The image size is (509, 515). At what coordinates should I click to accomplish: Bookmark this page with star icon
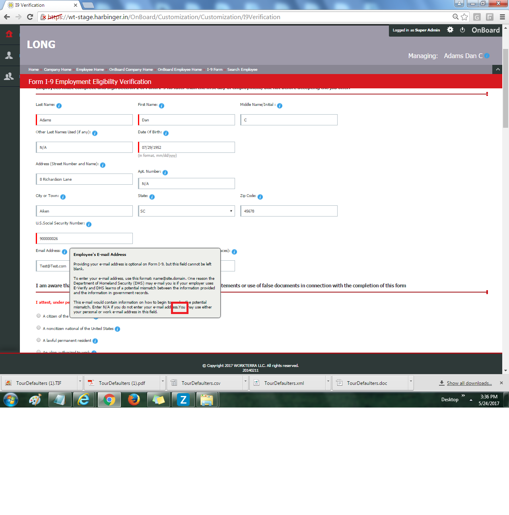tap(464, 17)
